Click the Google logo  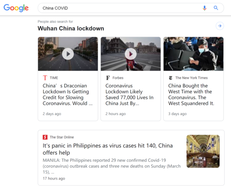(x=16, y=8)
